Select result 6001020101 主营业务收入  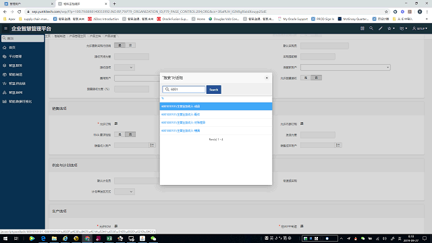coord(216,114)
